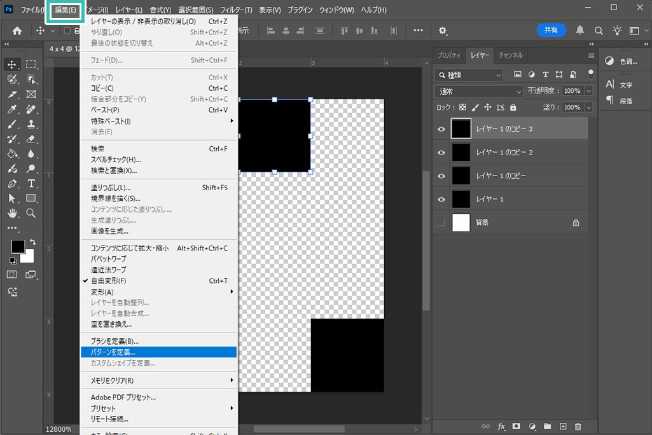Click the horizontal canvas scrollbar
Image resolution: width=652 pixels, height=435 pixels.
[x=298, y=429]
